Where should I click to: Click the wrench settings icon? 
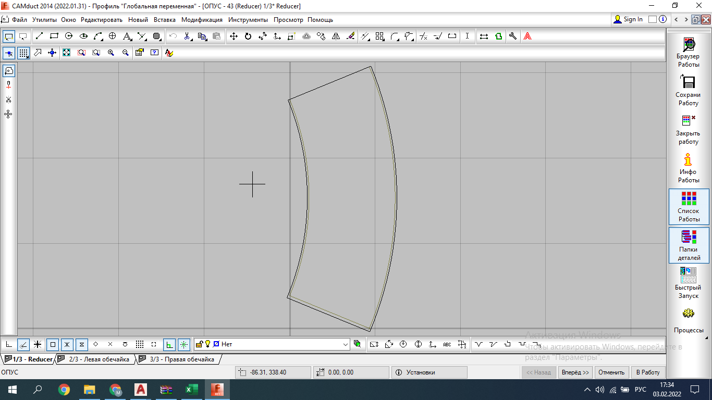pos(513,36)
